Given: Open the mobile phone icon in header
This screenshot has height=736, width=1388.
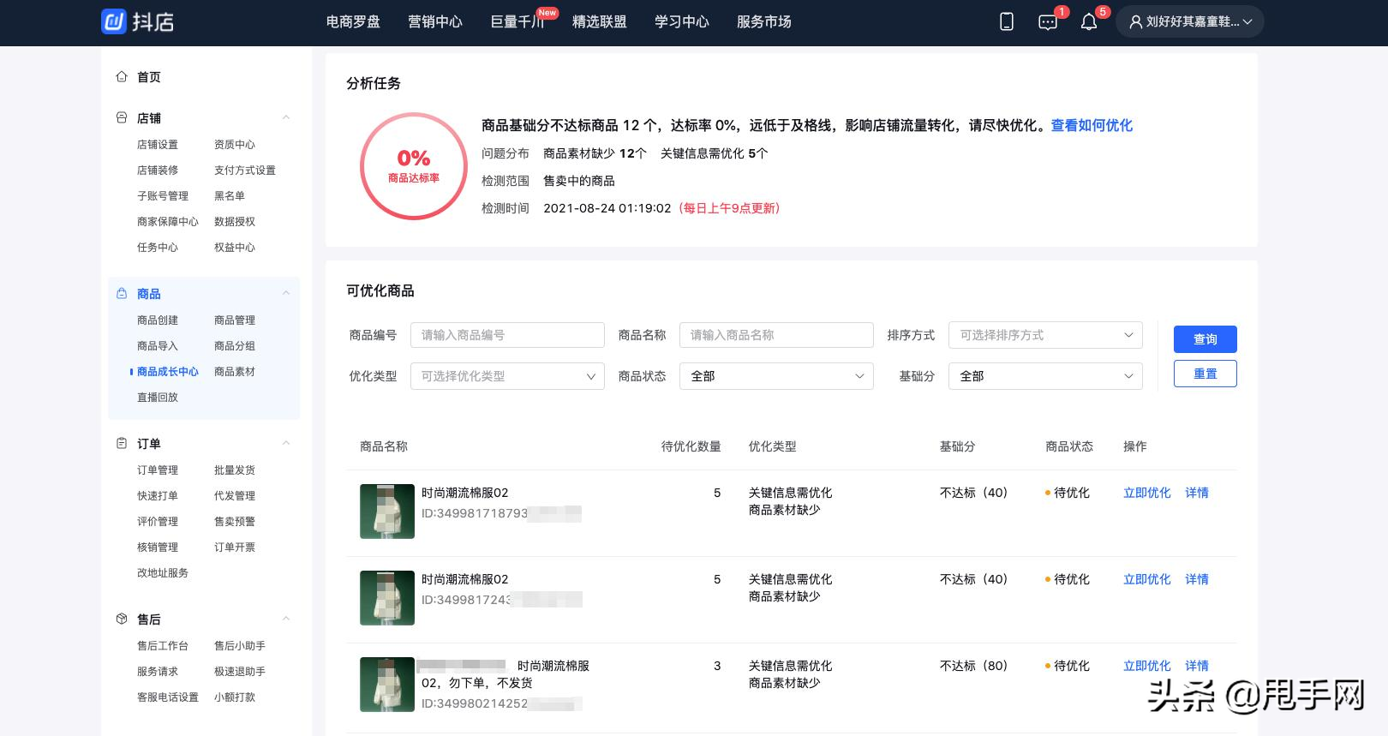Looking at the screenshot, I should tap(1007, 22).
